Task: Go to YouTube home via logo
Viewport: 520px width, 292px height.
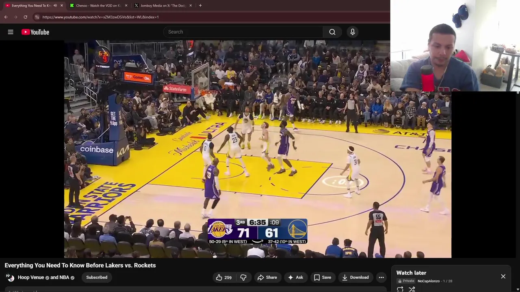Action: (35, 32)
